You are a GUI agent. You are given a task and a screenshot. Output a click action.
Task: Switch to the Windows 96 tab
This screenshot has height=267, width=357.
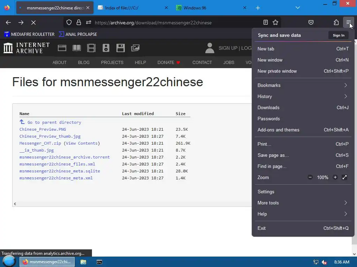pyautogui.click(x=211, y=8)
